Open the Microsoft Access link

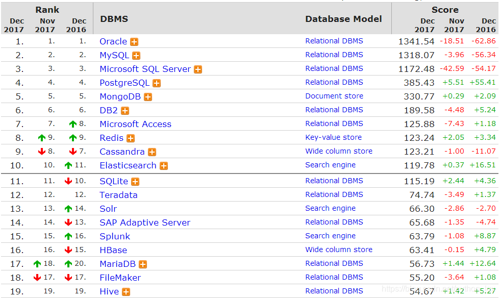click(x=136, y=124)
